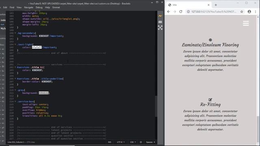Screen dimensions: 260x146
Task: Open the Find menu in Brackets
Action: pyautogui.click(x=12, y=7)
